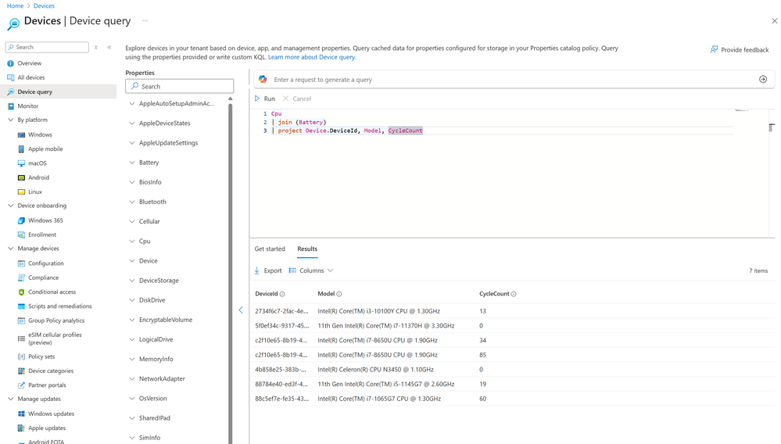Viewport: 781px width, 444px height.
Task: Click the Properties Search field
Action: point(179,86)
